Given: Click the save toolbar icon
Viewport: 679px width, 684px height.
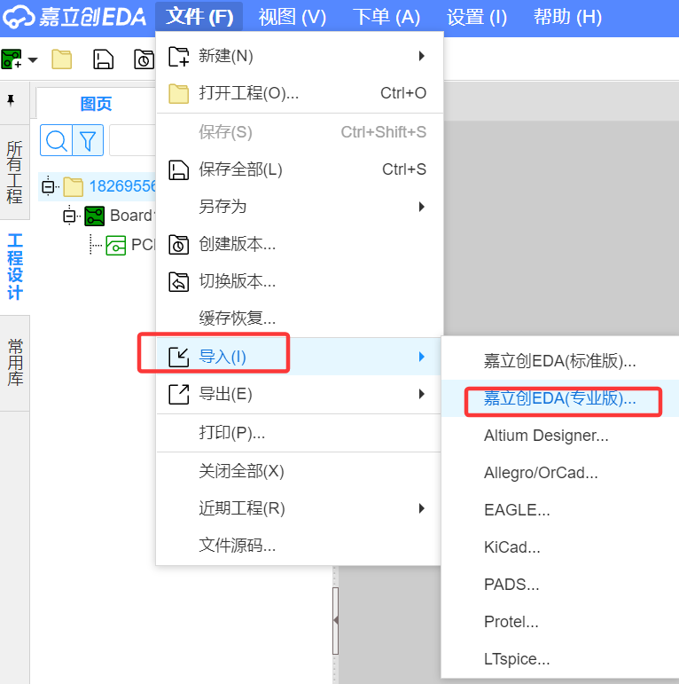Looking at the screenshot, I should [104, 59].
